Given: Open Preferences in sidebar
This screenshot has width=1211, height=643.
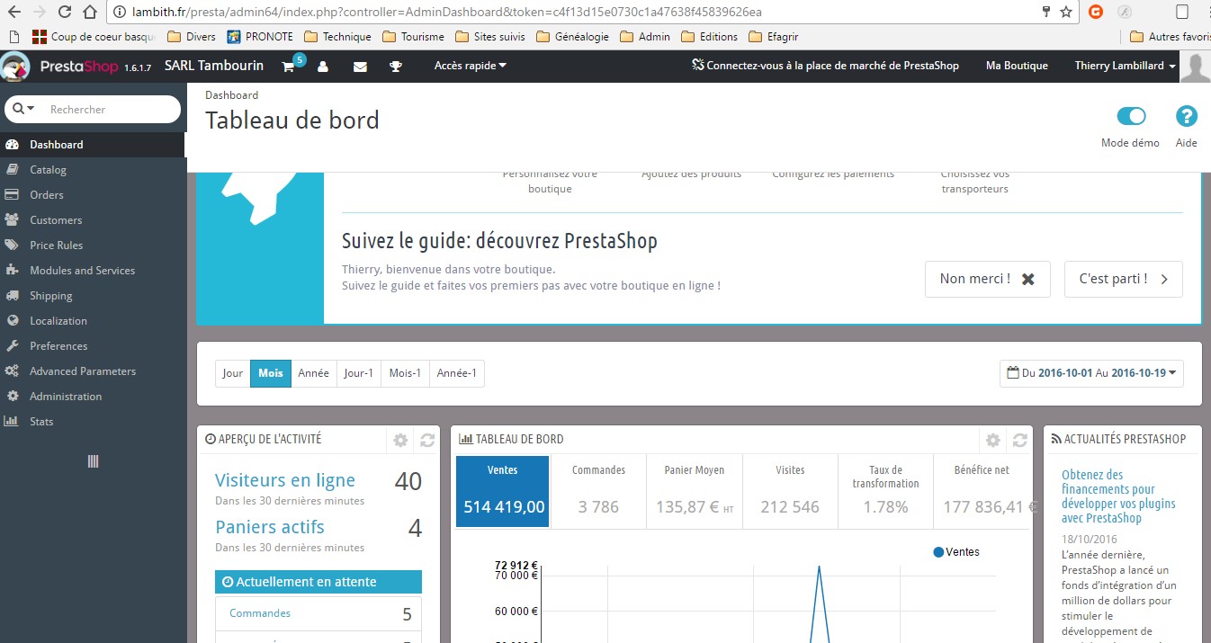Looking at the screenshot, I should pyautogui.click(x=93, y=346).
